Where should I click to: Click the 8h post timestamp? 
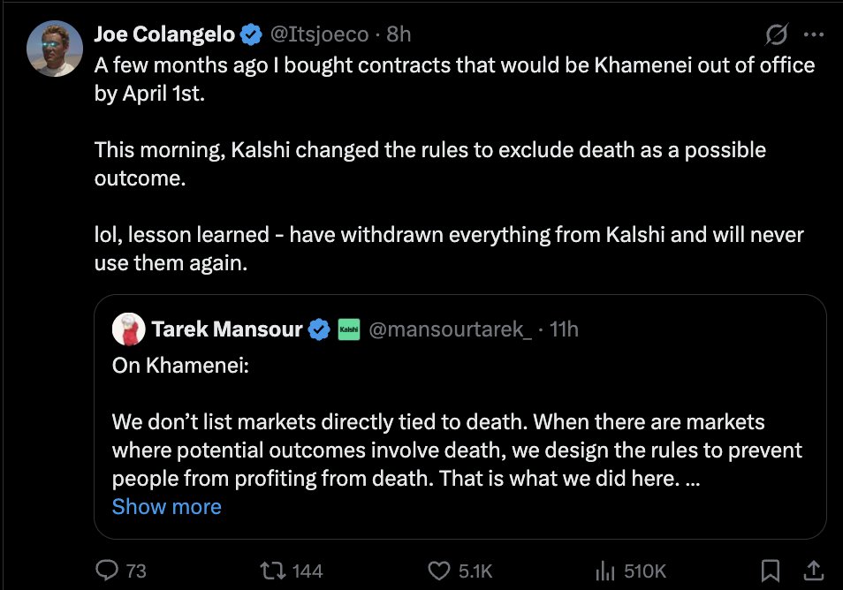(x=399, y=34)
